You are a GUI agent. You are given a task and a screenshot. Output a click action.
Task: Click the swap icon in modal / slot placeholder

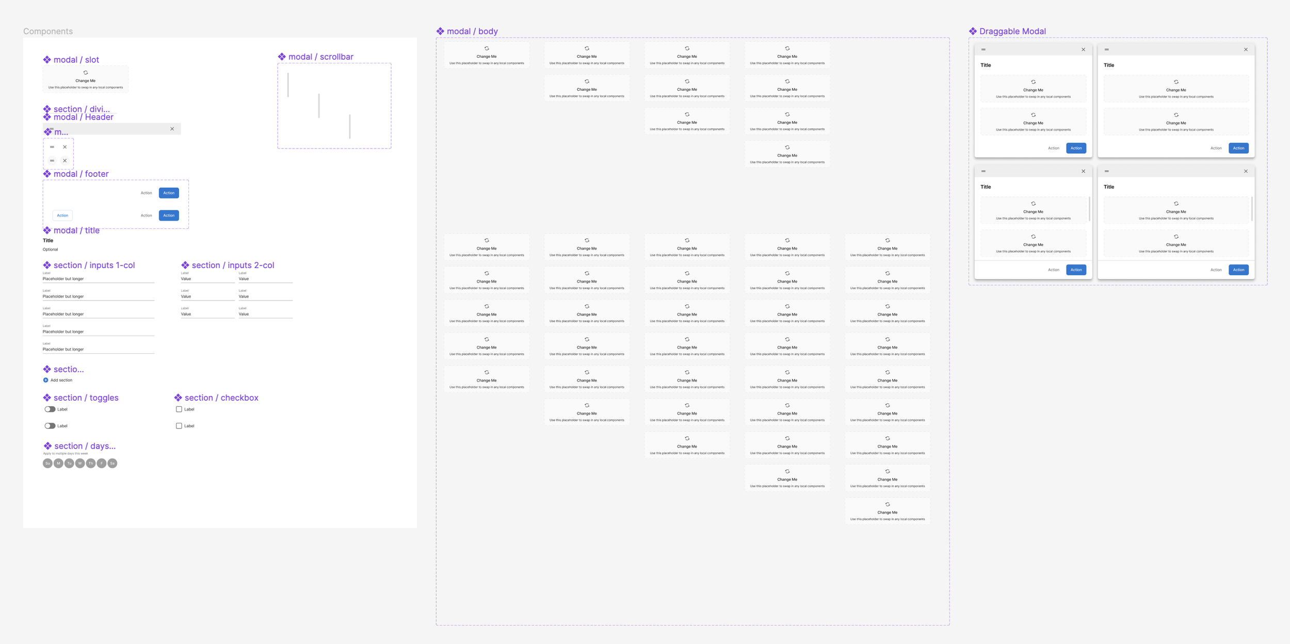(86, 73)
